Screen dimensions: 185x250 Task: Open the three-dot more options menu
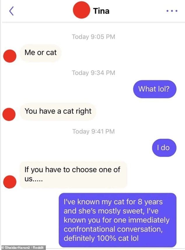click(x=172, y=11)
